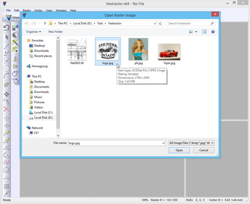250x204 pixels.
Task: Select Pictures under This PC
Action: click(x=39, y=102)
